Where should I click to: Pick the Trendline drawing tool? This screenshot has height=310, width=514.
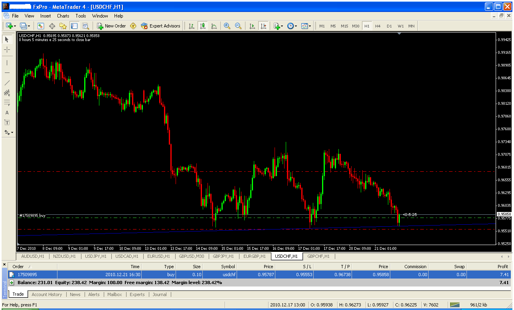coord(7,83)
